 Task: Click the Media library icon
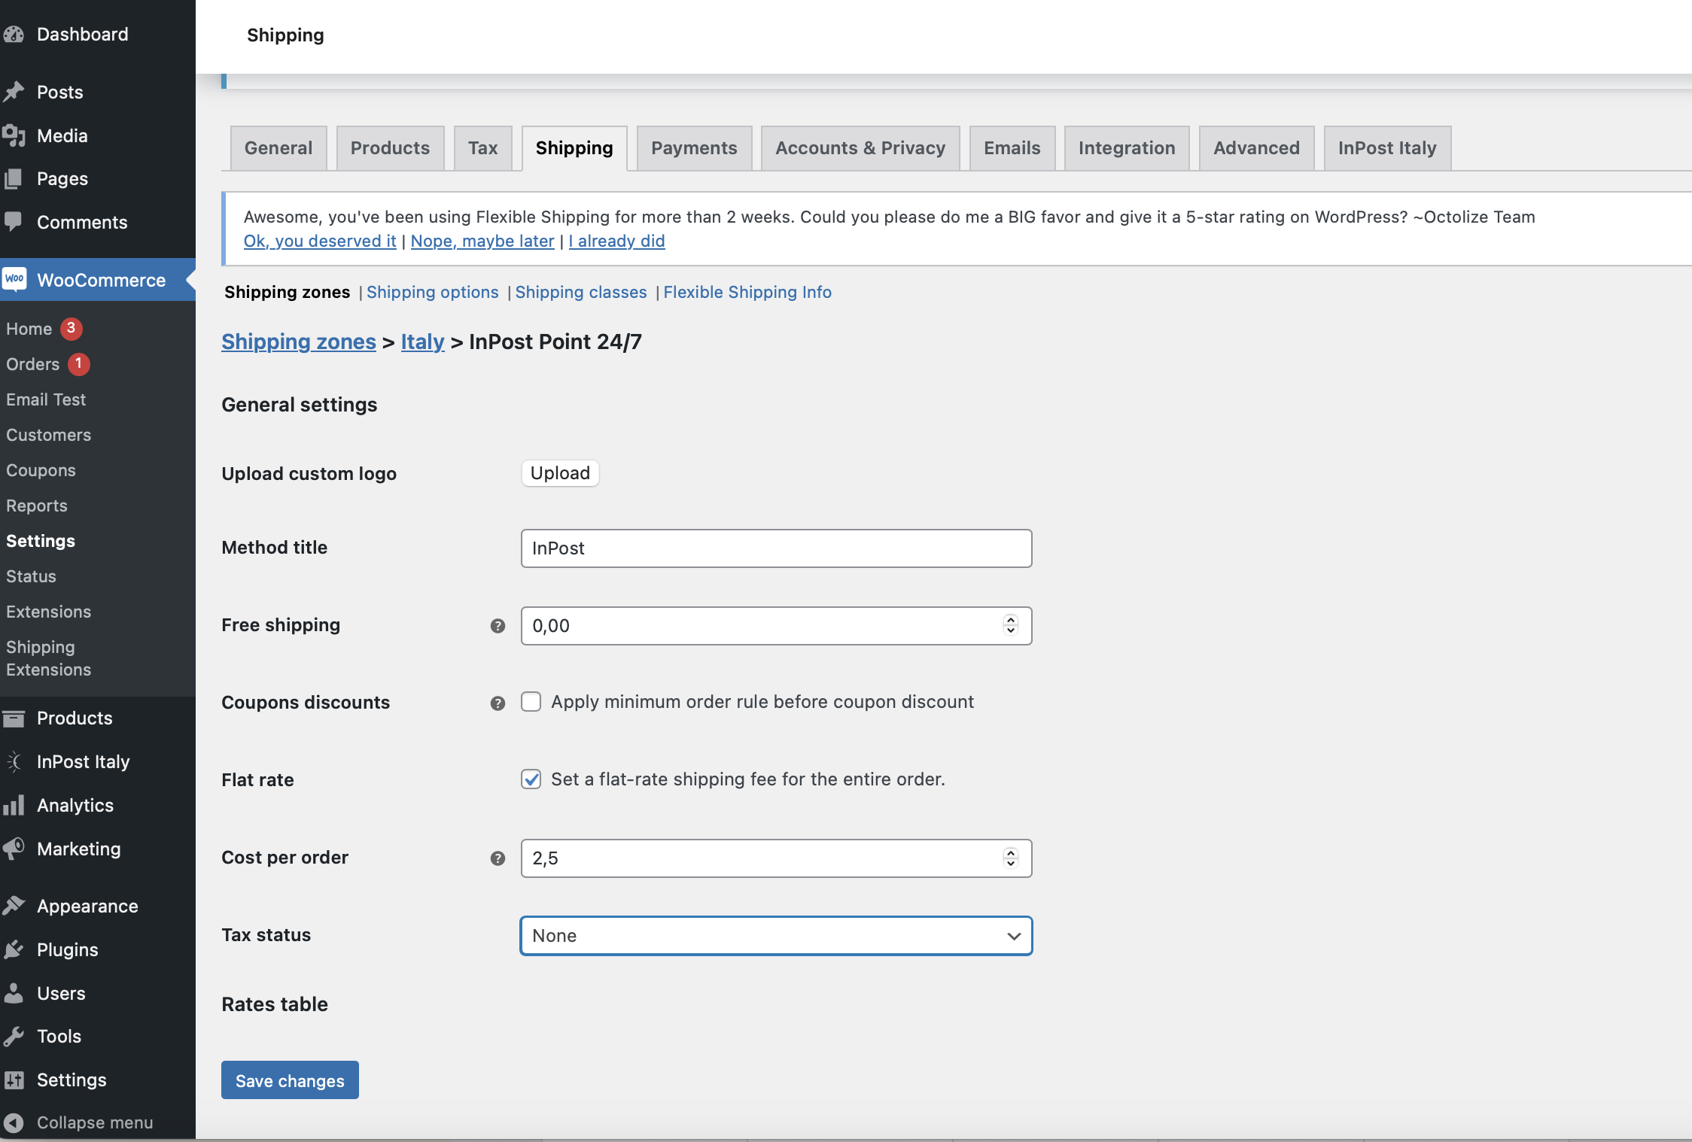click(14, 135)
